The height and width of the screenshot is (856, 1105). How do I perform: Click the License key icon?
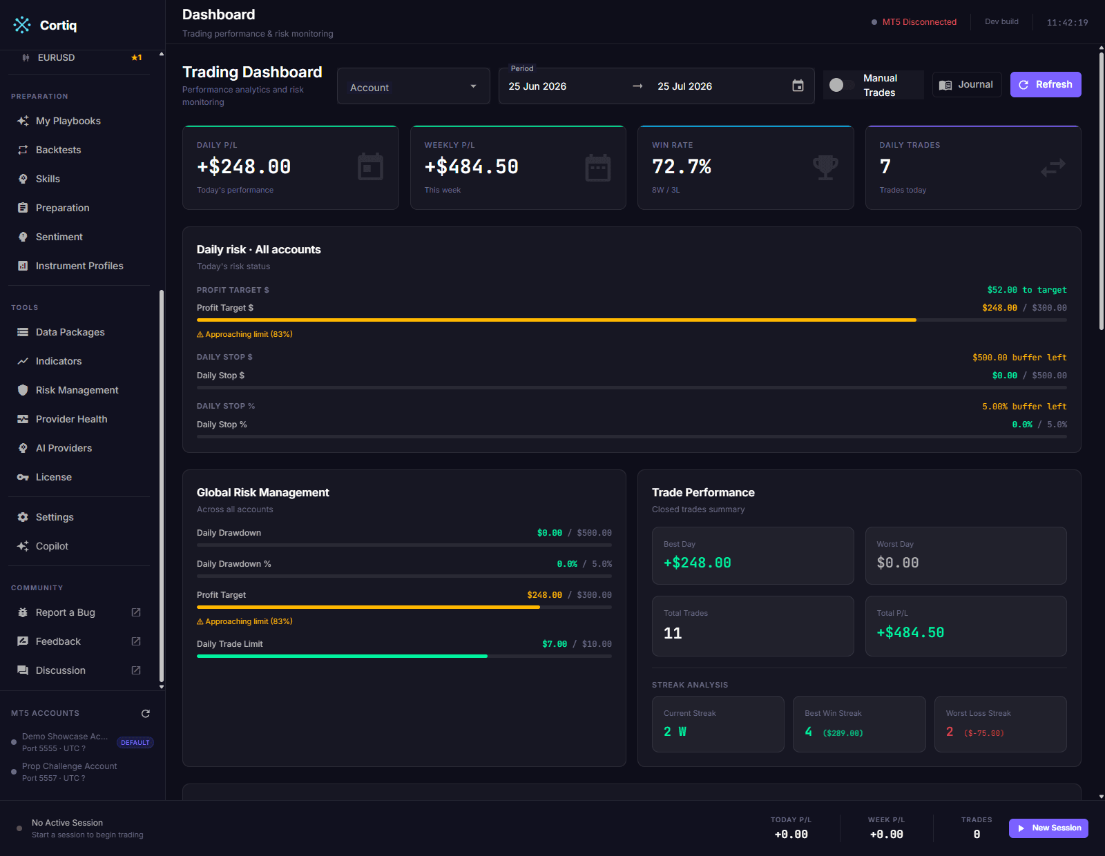click(x=23, y=477)
